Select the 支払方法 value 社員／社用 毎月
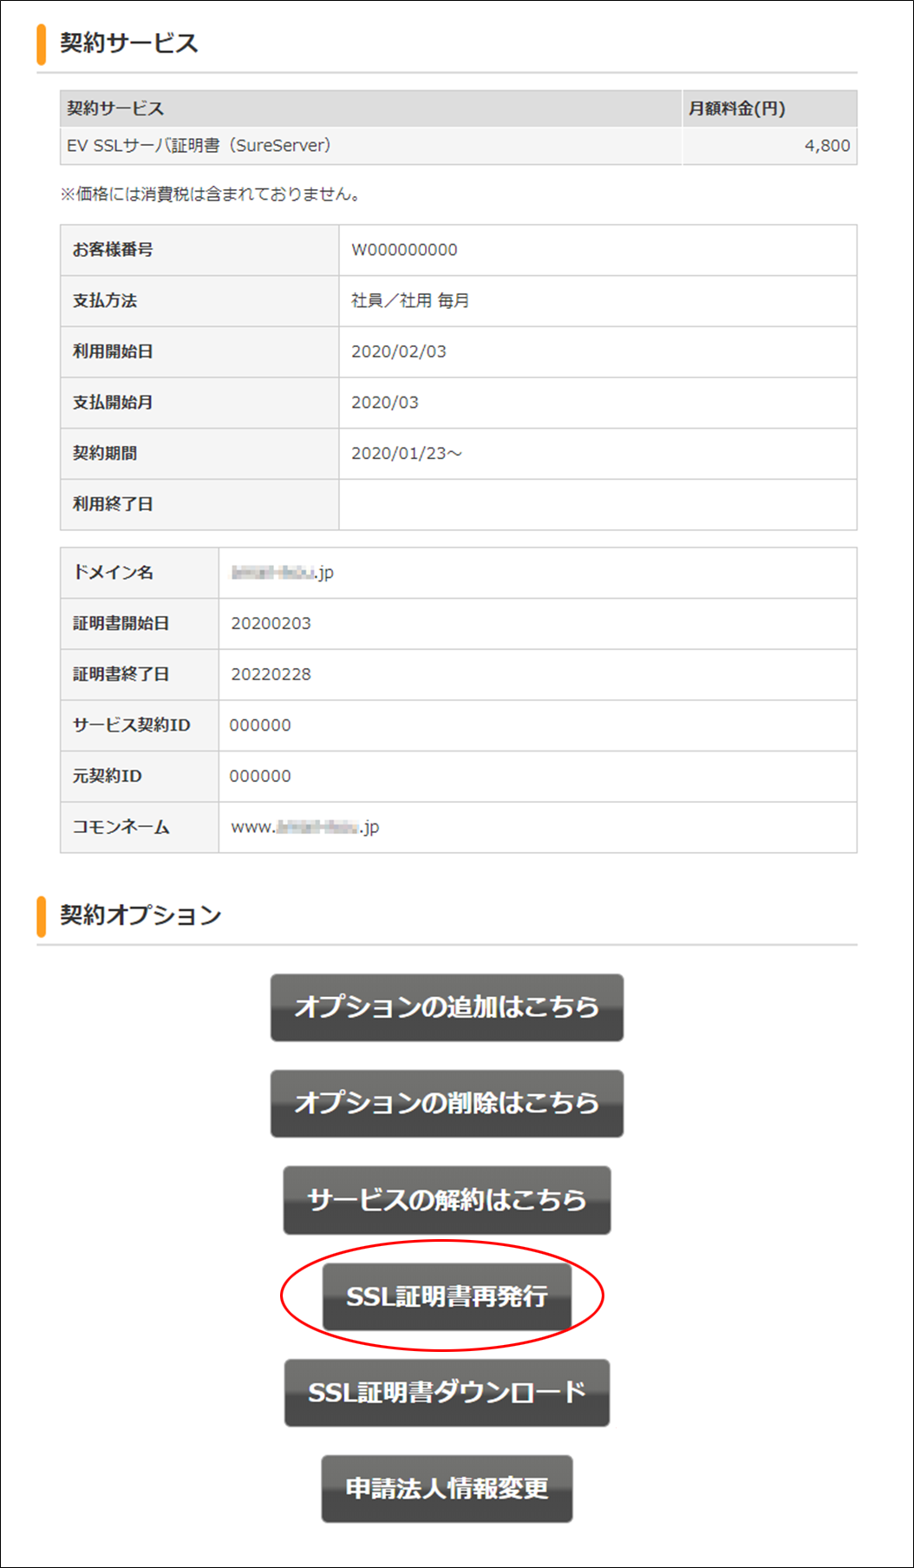 [410, 300]
